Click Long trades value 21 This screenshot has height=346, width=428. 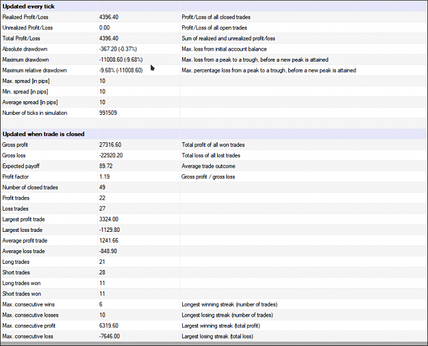(102, 262)
